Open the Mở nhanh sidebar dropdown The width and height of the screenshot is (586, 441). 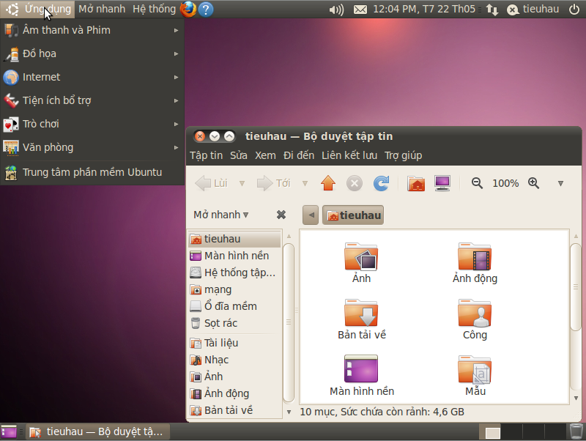tap(220, 215)
